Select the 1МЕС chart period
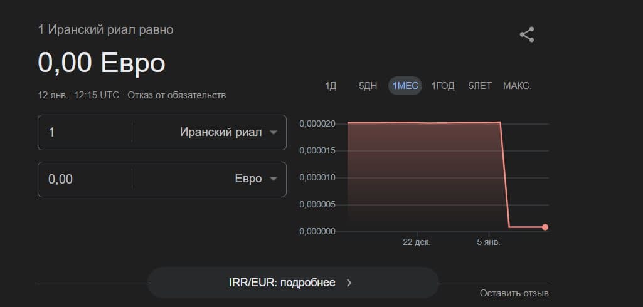The image size is (643, 307). click(405, 86)
